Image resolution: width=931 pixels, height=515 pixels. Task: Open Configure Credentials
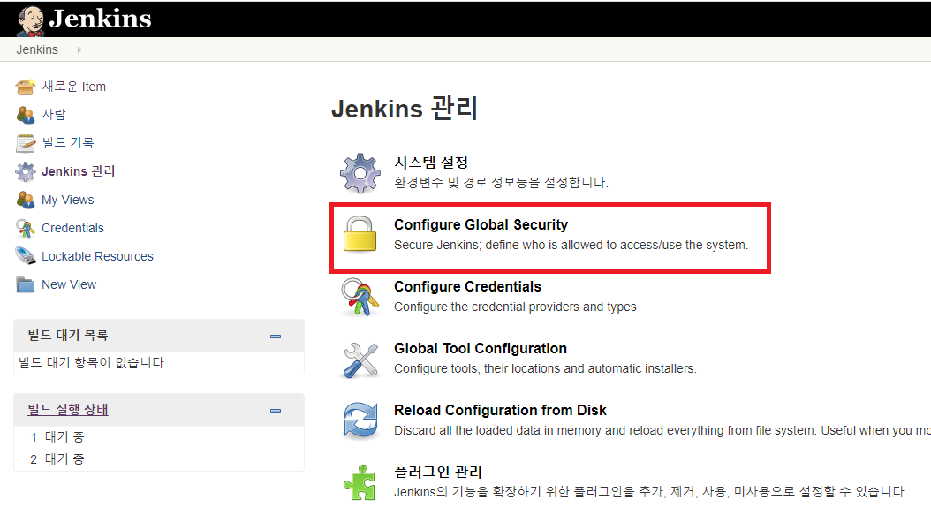[x=467, y=286]
